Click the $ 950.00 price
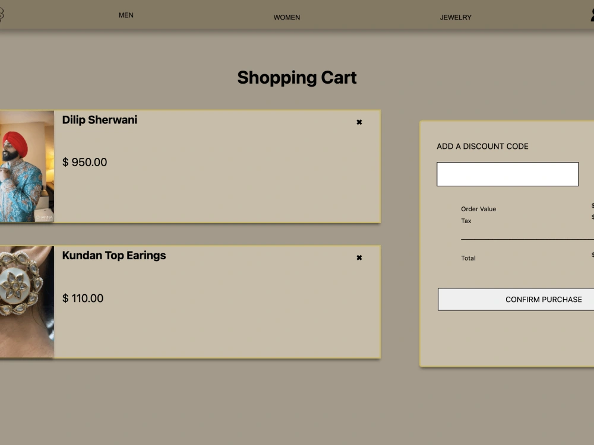The image size is (594, 445). click(x=84, y=163)
